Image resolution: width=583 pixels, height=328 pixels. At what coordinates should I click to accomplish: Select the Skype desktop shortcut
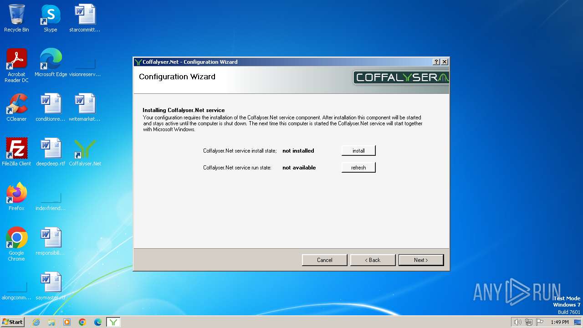(51, 18)
